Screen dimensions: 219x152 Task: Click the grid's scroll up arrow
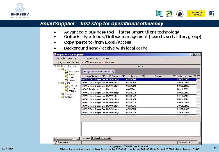point(199,77)
